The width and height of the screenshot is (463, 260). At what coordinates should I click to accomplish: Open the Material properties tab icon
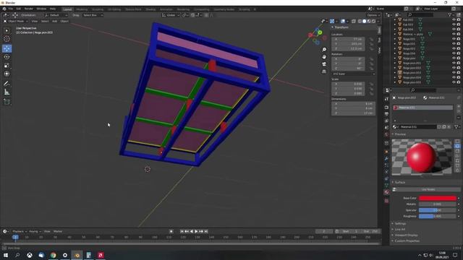386,192
